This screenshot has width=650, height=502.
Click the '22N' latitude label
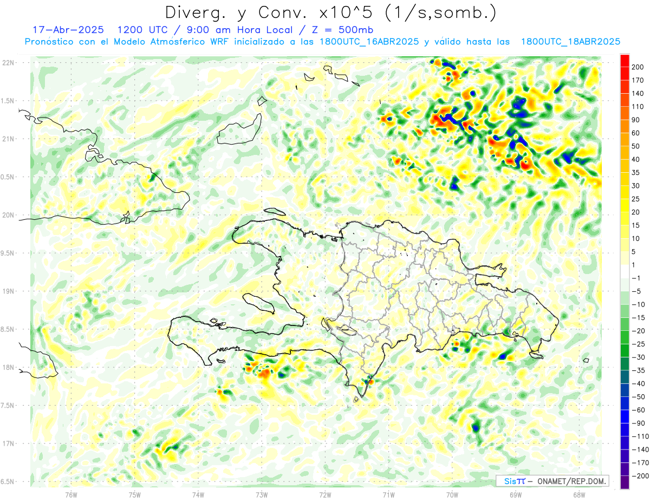pos(8,63)
